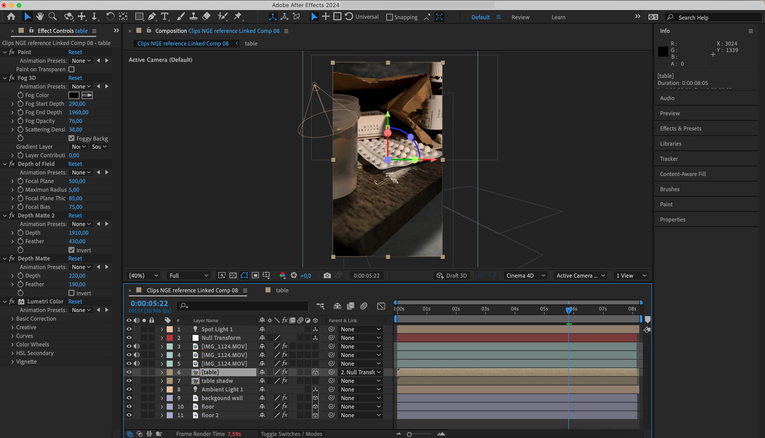Select the Zoom tool

tap(52, 16)
